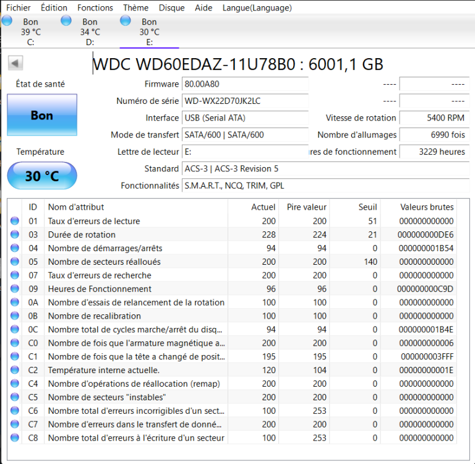Click raw value 000000000C9D
The image size is (475, 464).
point(425,289)
